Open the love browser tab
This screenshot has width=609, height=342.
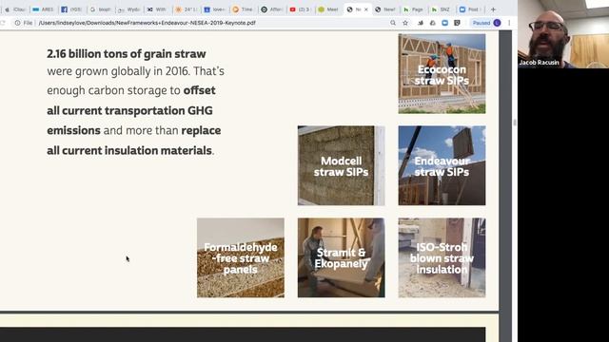coord(214,9)
